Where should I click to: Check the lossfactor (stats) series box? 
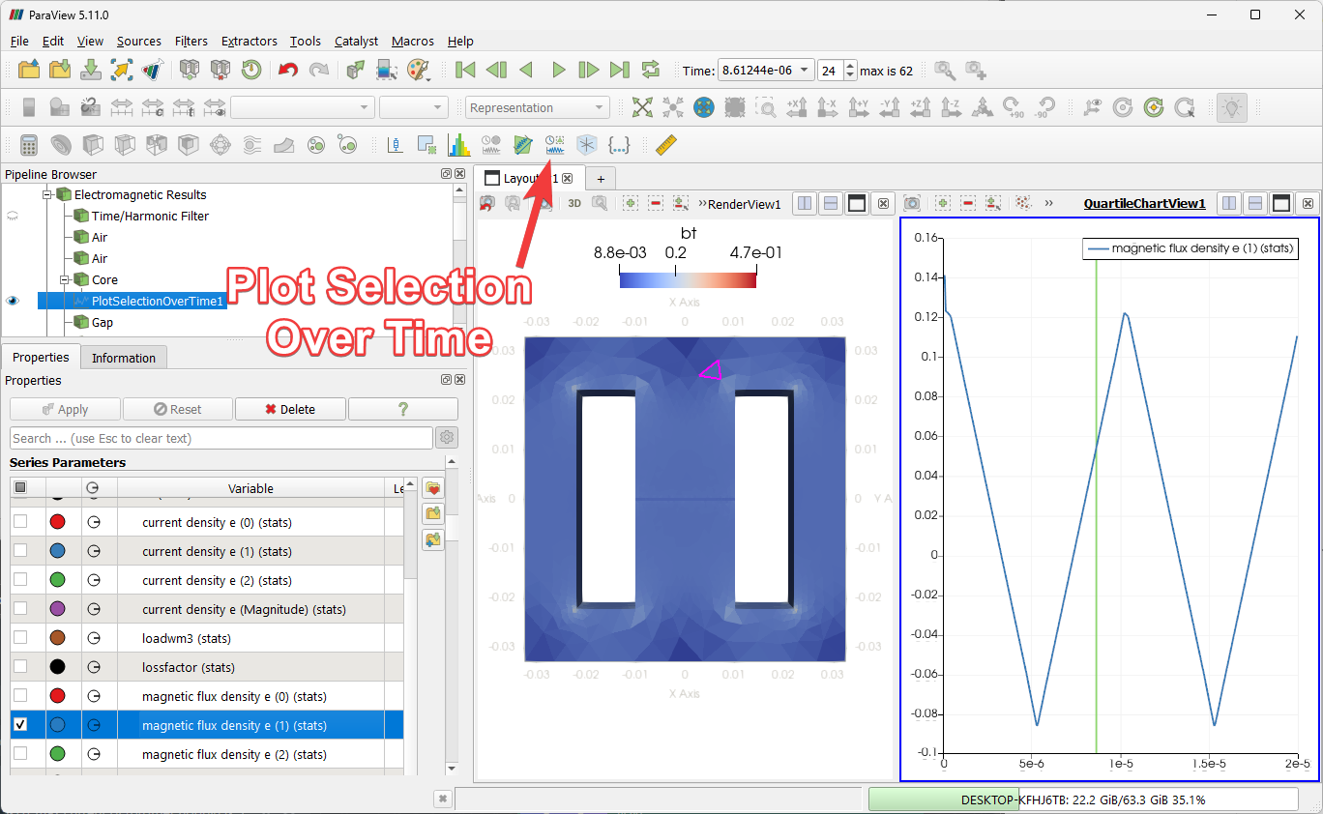point(20,667)
